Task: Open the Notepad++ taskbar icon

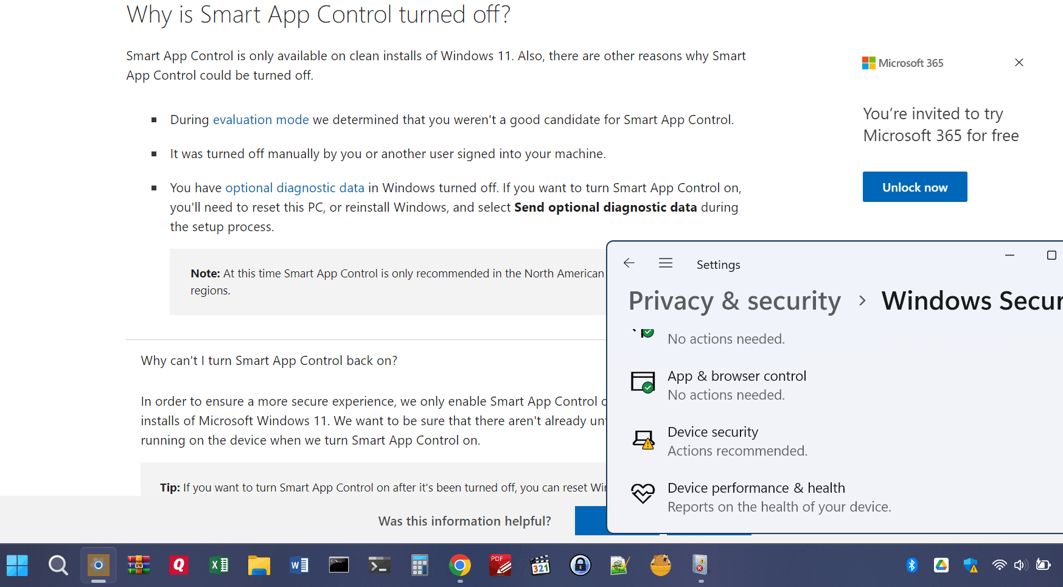Action: pos(620,565)
